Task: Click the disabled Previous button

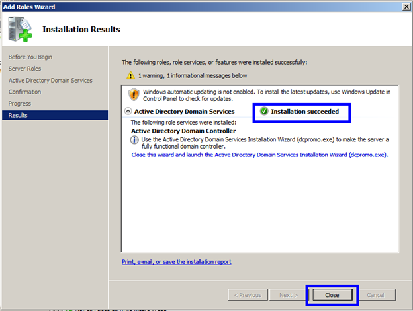Action: pyautogui.click(x=248, y=295)
